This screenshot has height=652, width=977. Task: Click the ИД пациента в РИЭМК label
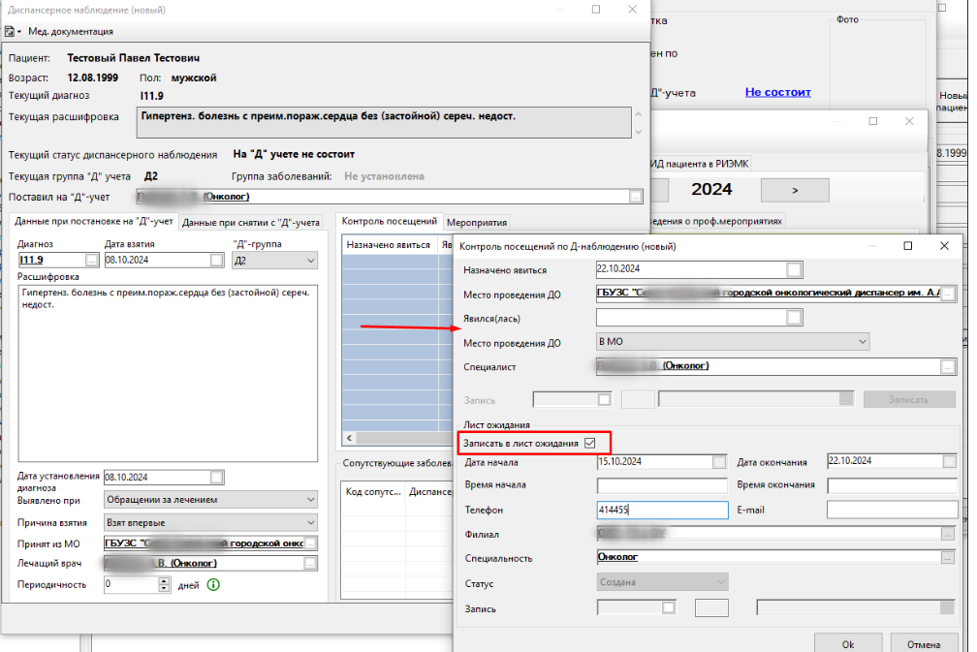click(x=699, y=164)
